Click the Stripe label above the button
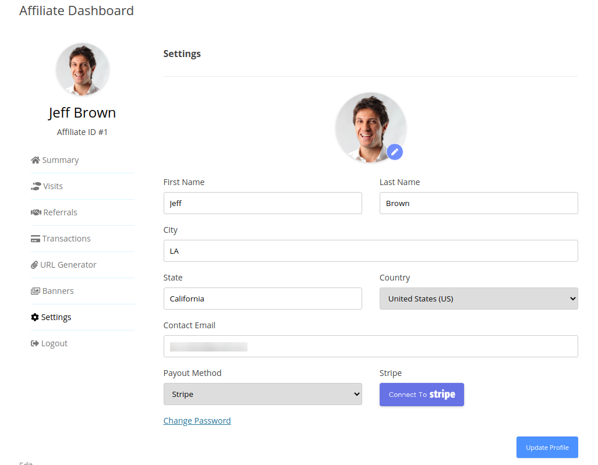This screenshot has height=465, width=598. 391,373
